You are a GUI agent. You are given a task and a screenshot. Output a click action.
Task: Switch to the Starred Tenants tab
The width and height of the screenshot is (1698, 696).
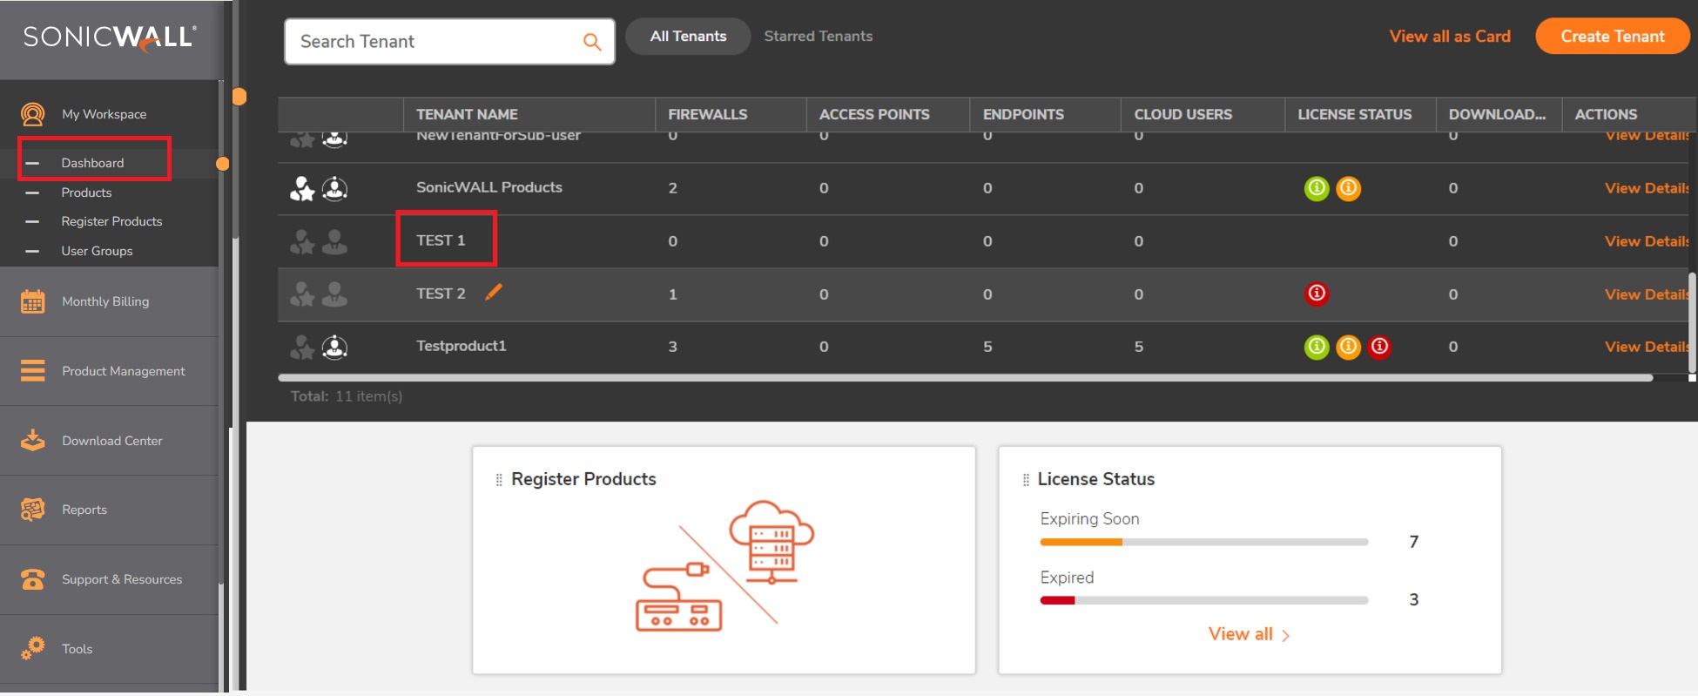[x=818, y=37]
